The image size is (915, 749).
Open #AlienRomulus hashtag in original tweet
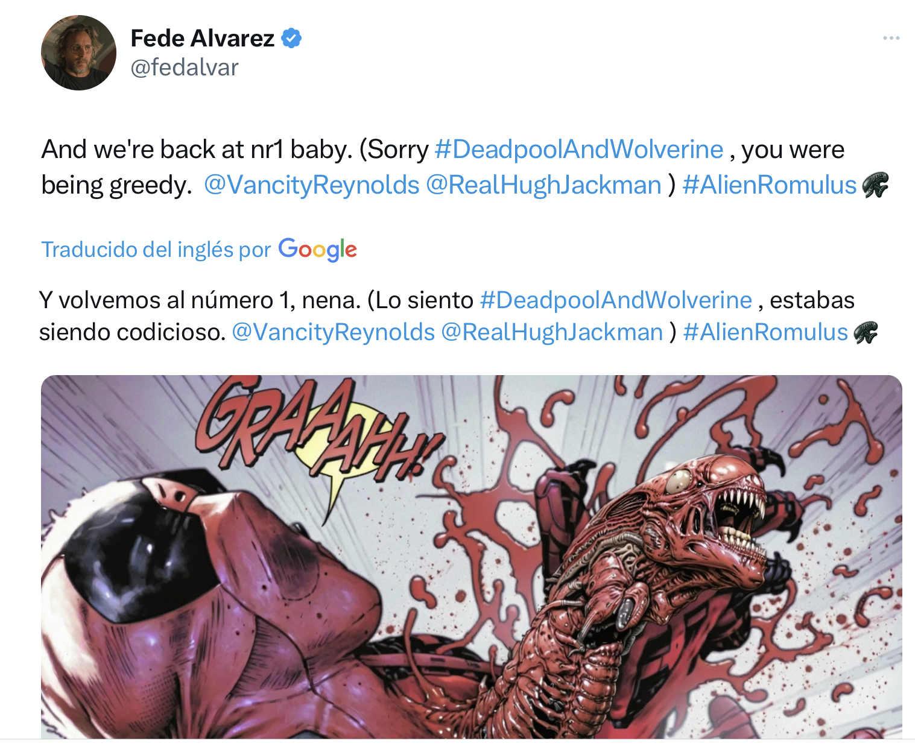click(x=770, y=185)
